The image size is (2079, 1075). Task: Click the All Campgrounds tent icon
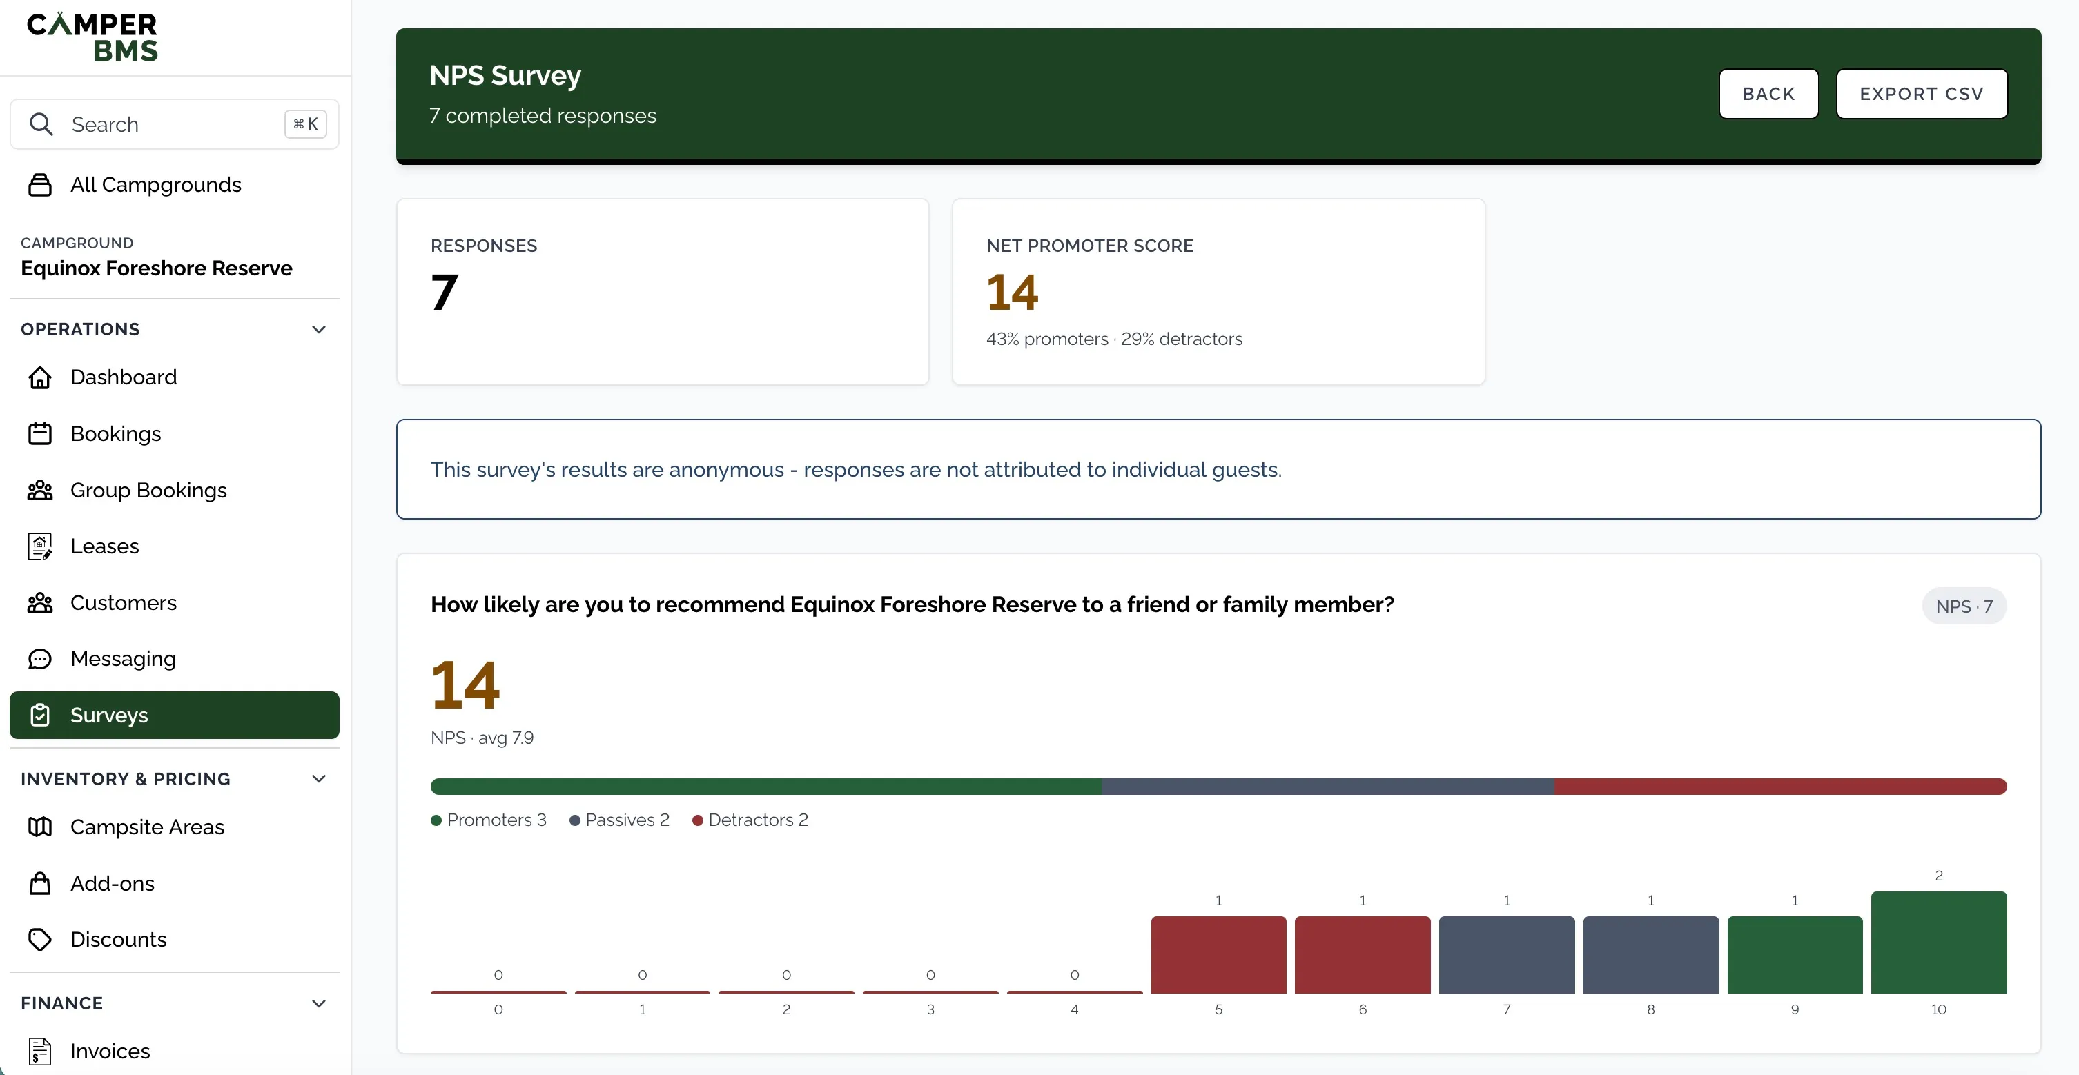click(x=39, y=185)
